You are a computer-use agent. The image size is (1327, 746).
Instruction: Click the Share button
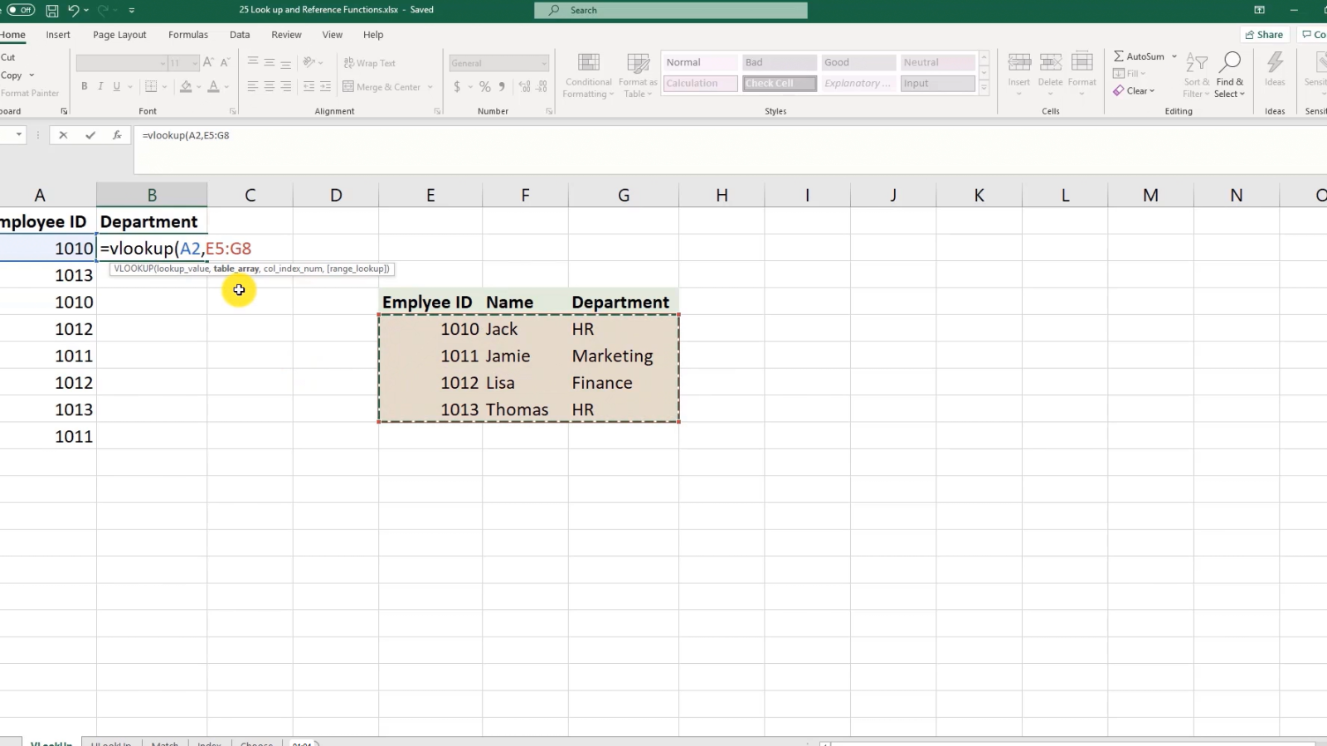coord(1264,35)
